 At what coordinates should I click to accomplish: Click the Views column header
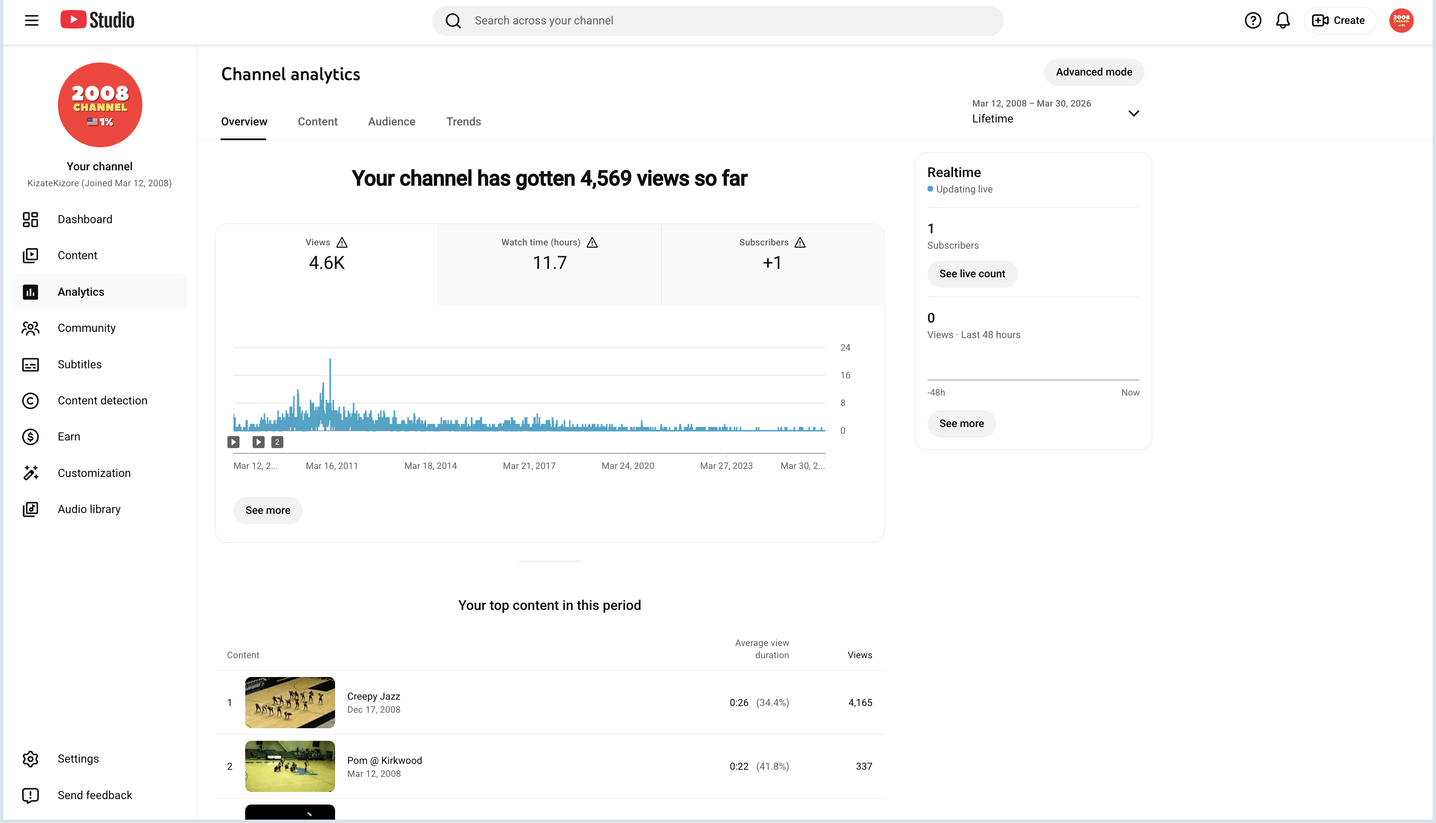point(860,655)
